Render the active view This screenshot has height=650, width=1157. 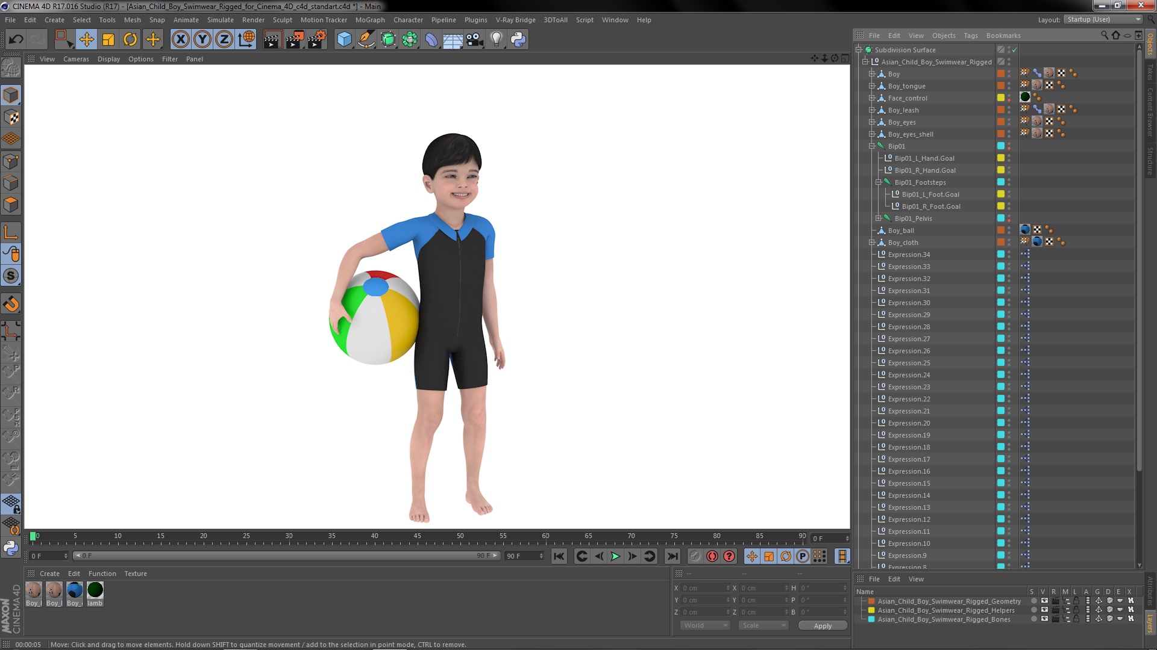click(272, 40)
